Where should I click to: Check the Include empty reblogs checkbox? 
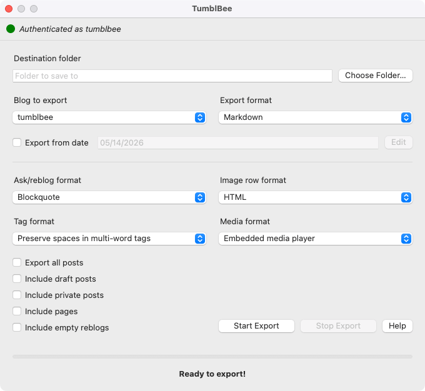click(x=17, y=327)
